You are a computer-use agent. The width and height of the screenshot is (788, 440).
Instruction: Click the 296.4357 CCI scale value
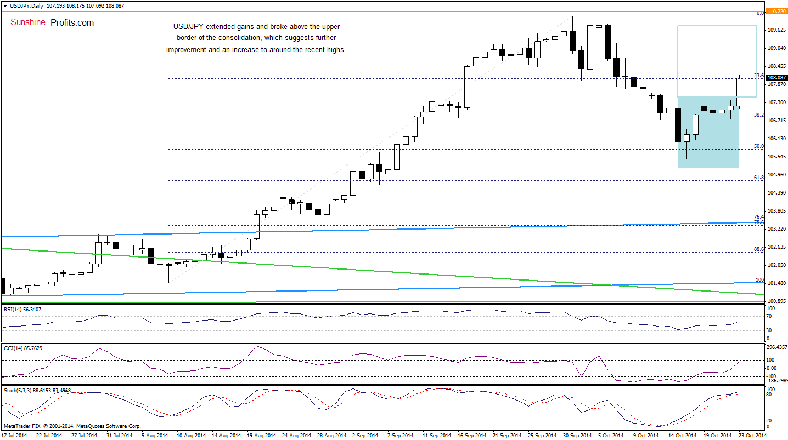(x=776, y=347)
